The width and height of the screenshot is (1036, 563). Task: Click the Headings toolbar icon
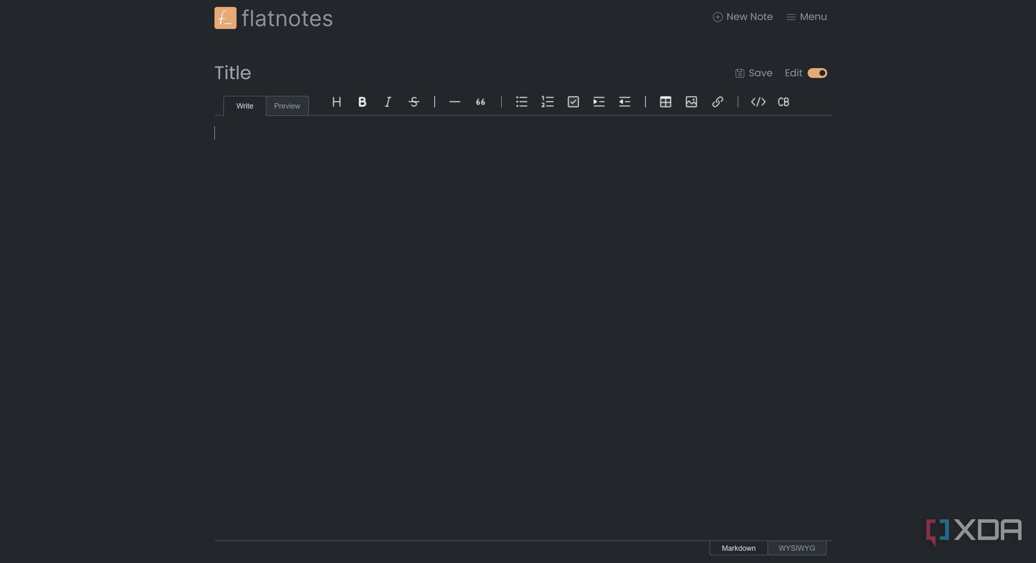(x=337, y=102)
